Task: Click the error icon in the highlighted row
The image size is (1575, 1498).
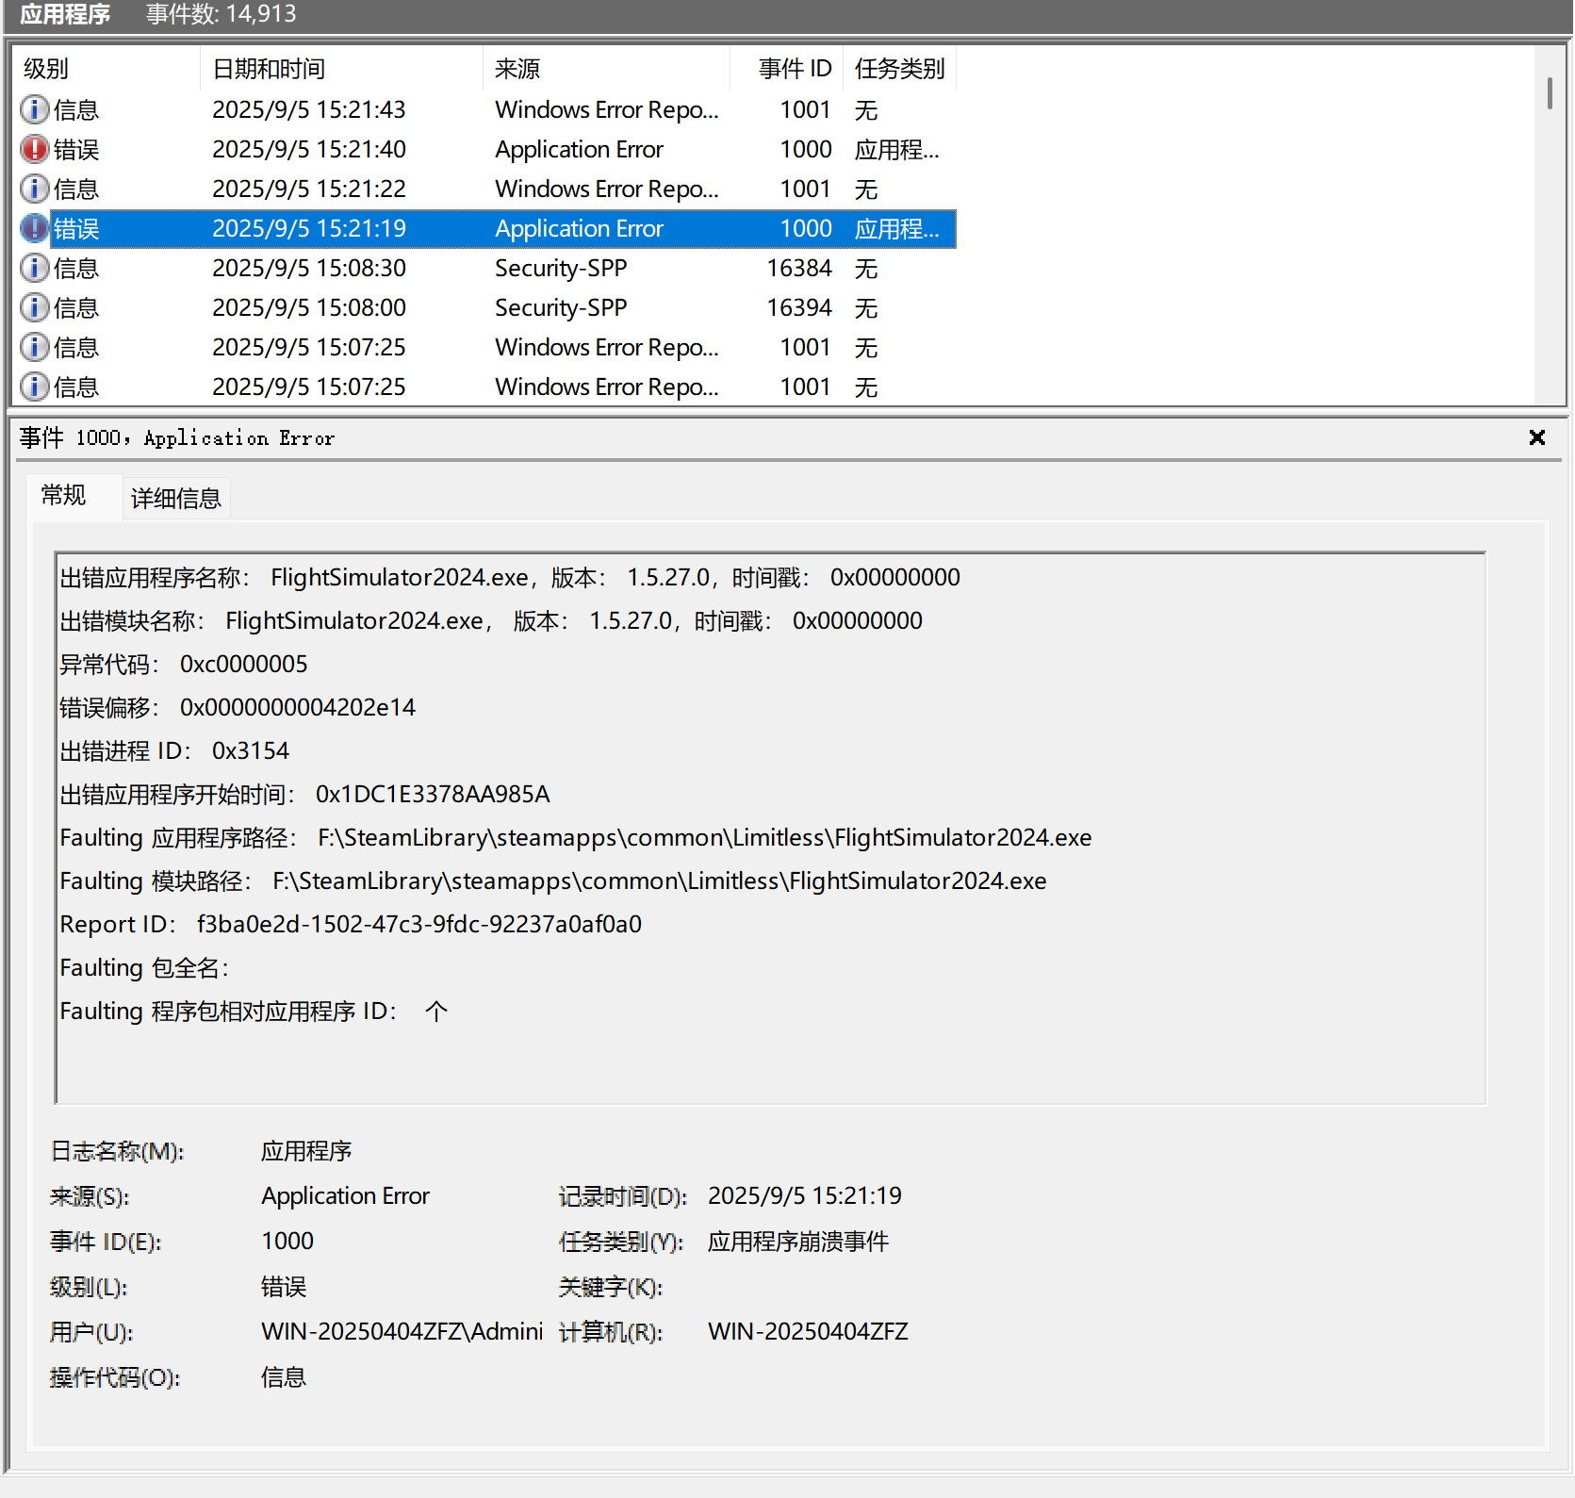Action: click(x=35, y=229)
